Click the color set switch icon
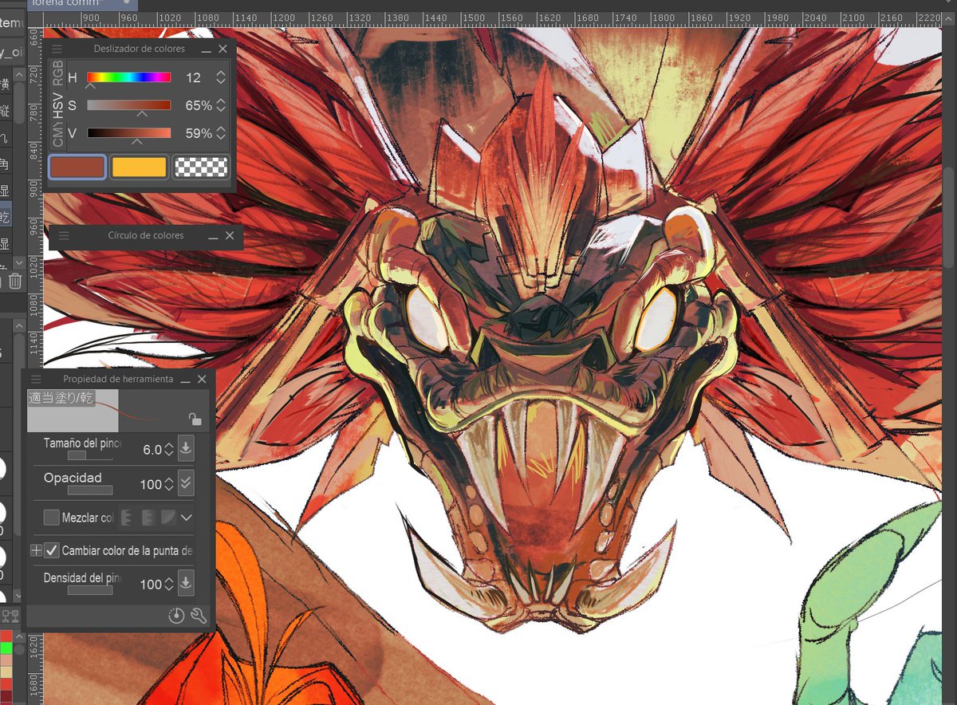The image size is (957, 705). (x=10, y=616)
